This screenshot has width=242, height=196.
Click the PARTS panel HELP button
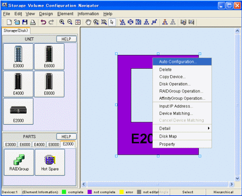[x=66, y=137]
